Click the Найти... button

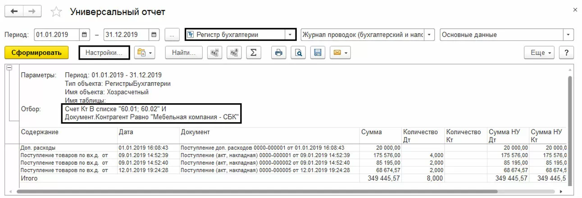tap(184, 53)
